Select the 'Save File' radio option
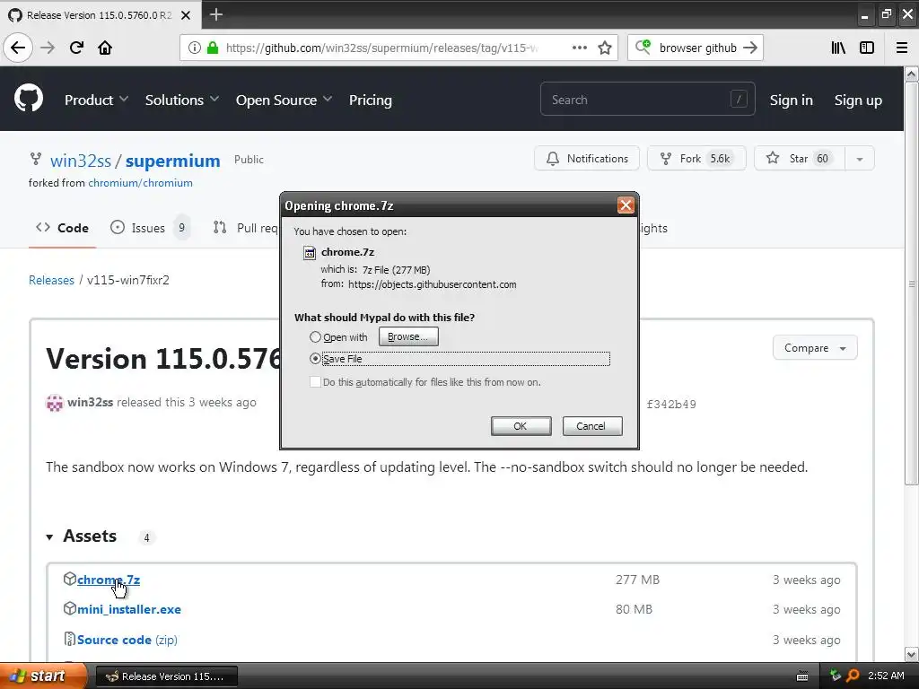This screenshot has height=689, width=919. point(315,359)
